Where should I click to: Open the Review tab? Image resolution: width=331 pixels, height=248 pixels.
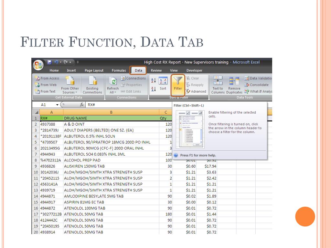(156, 70)
